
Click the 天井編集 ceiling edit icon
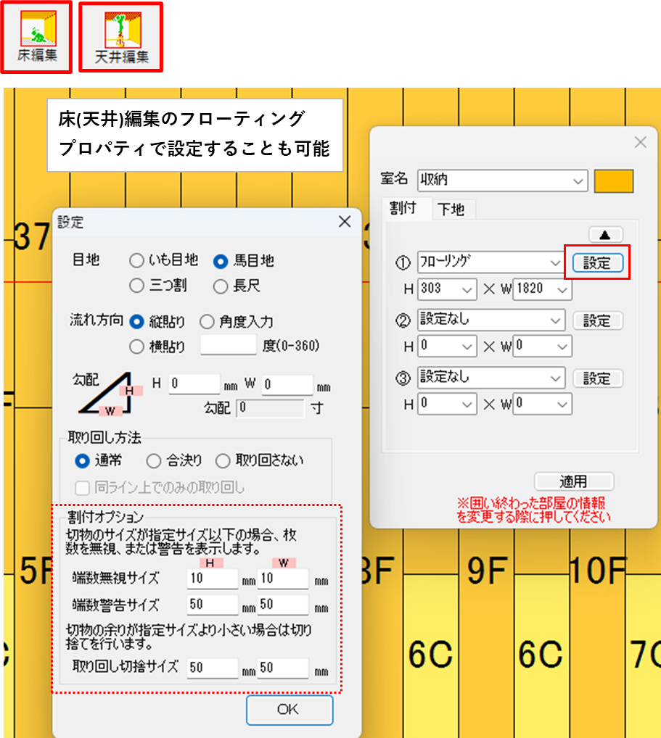point(120,36)
